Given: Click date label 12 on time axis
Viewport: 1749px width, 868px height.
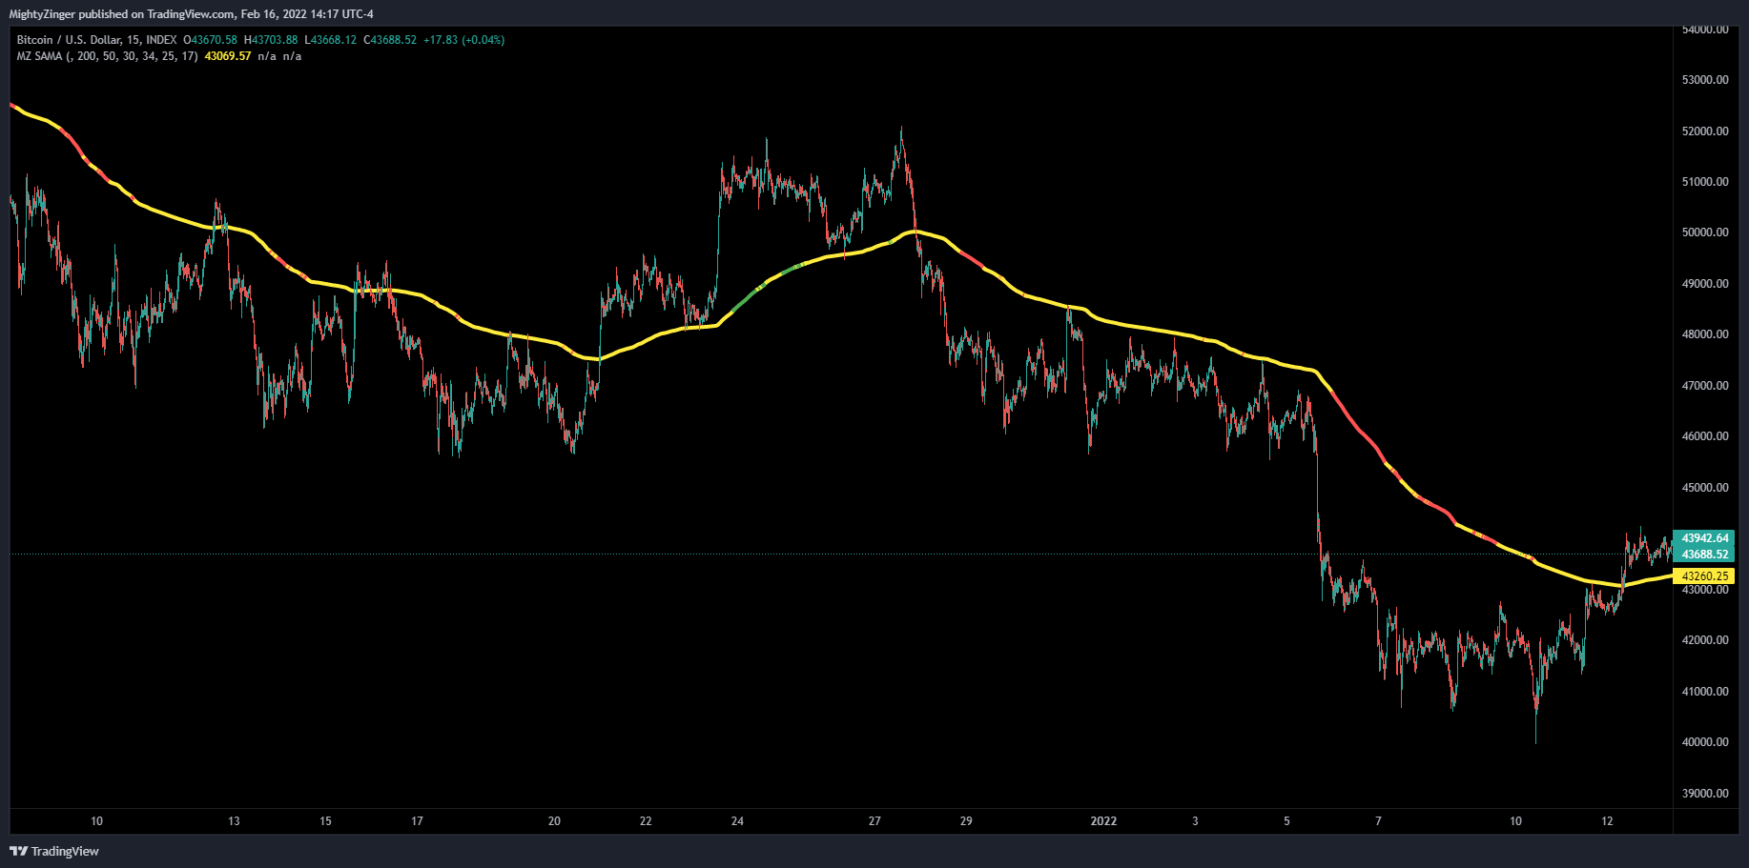Looking at the screenshot, I should (1607, 821).
